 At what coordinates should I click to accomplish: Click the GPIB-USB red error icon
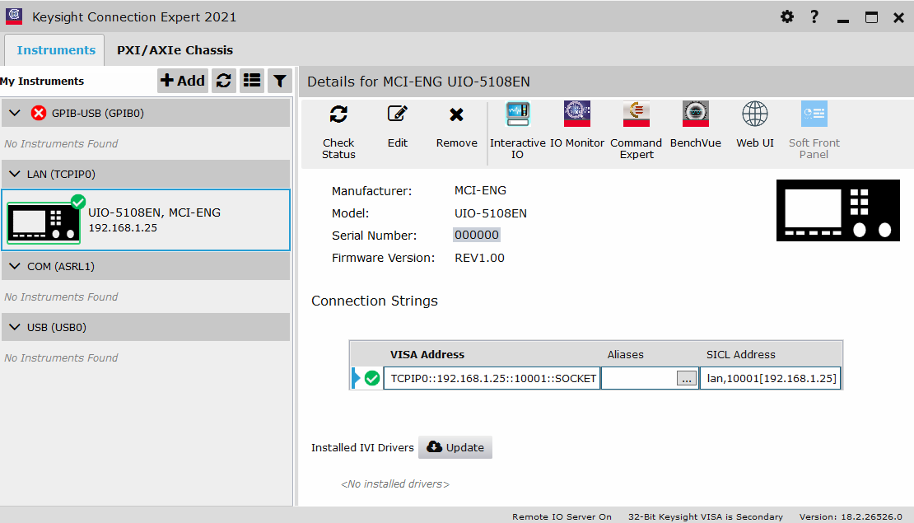39,113
